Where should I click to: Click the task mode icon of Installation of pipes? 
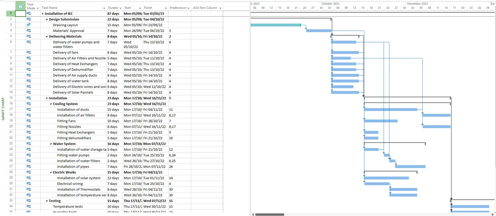(x=29, y=167)
